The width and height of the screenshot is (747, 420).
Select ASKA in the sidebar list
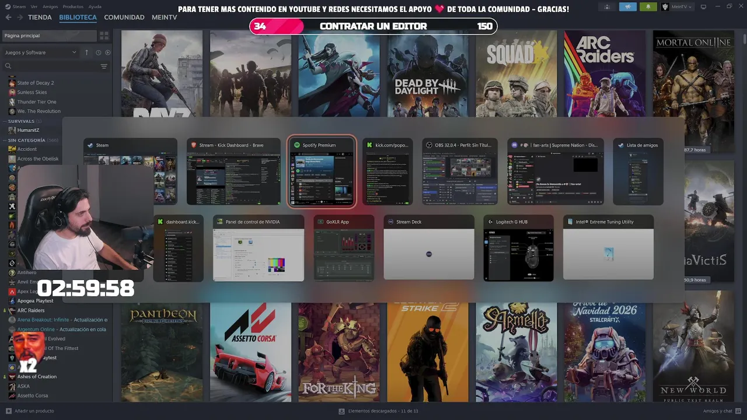(23, 386)
